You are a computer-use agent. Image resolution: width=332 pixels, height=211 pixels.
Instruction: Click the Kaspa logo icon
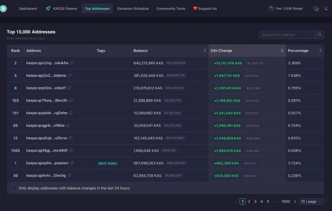coord(3,8)
